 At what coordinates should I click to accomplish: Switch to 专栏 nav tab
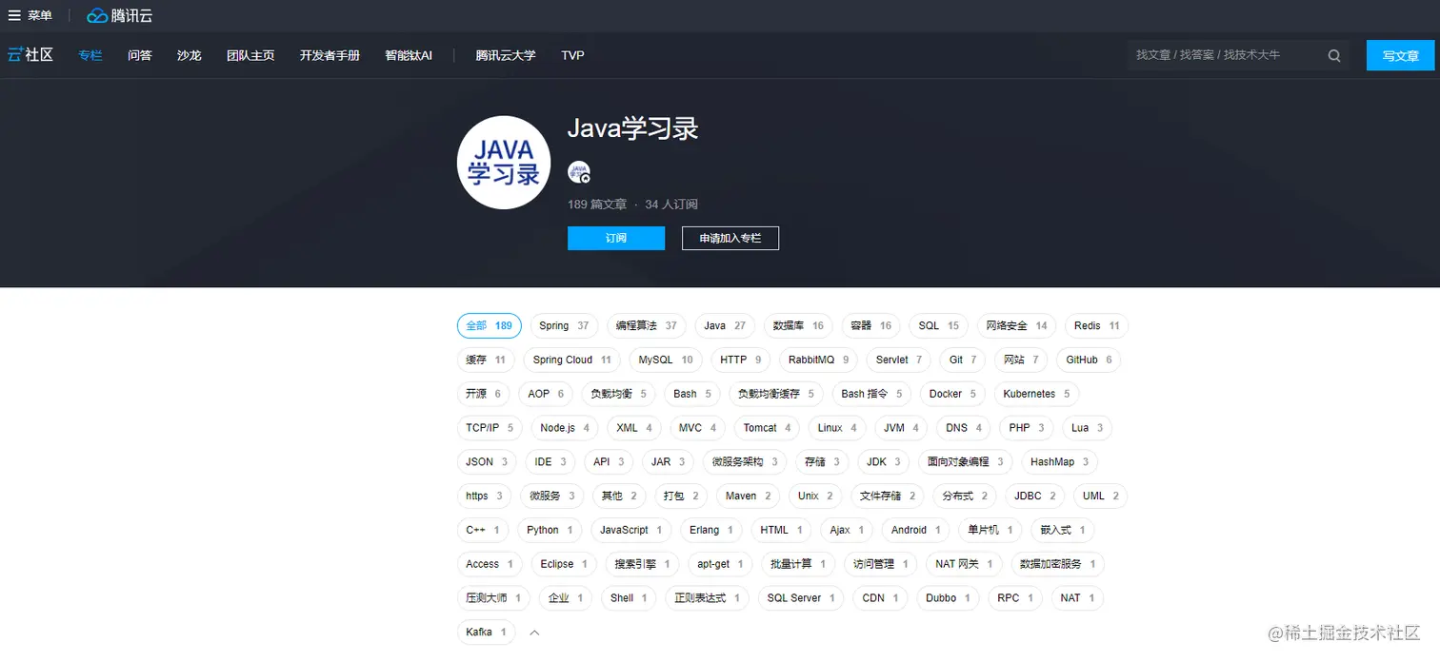tap(90, 55)
